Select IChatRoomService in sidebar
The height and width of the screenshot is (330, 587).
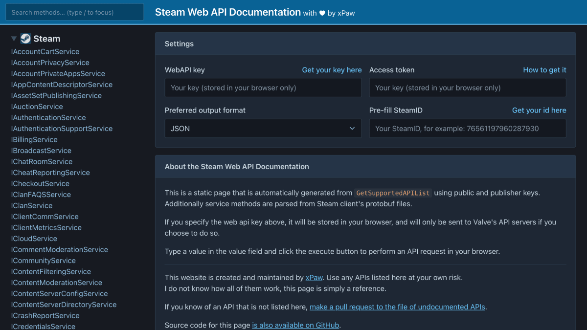[x=42, y=161]
